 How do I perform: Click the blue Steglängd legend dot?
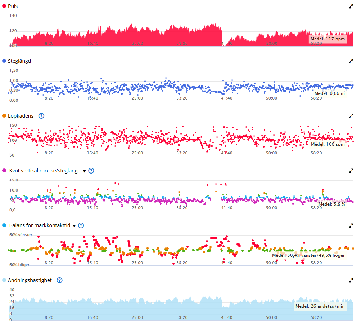point(4,61)
